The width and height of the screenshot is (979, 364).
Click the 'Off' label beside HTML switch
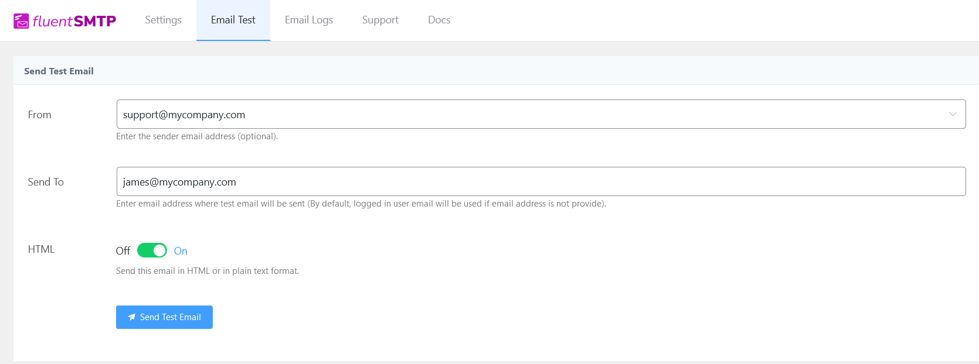click(x=123, y=250)
